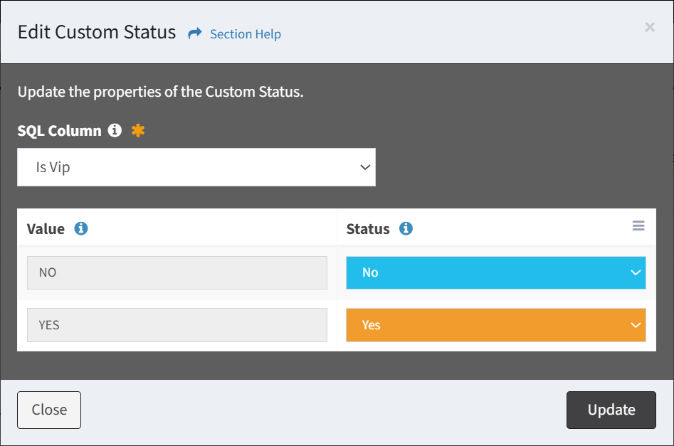Open the blue No status dropdown

[496, 273]
